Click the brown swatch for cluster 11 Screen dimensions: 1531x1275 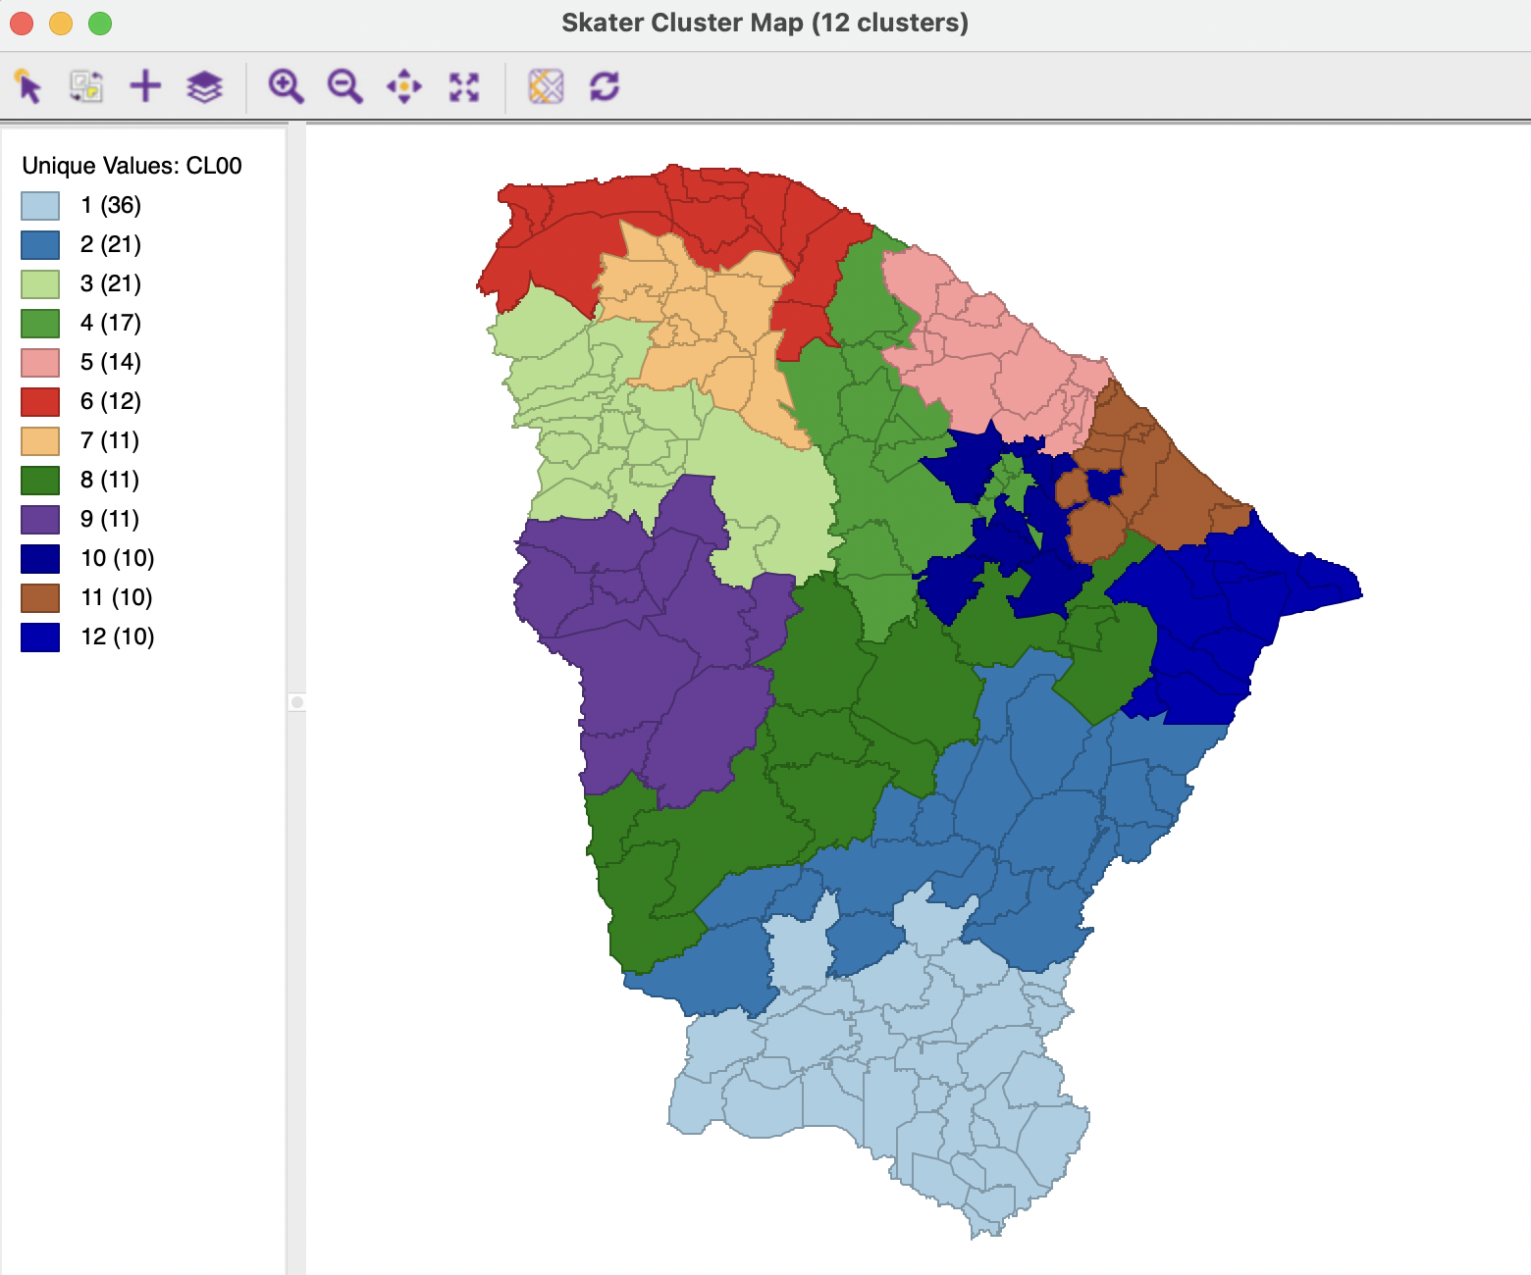point(40,598)
